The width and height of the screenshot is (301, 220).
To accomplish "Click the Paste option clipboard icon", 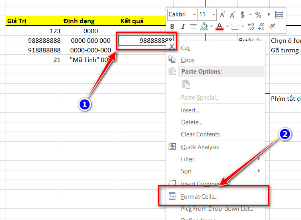I will 186,84.
